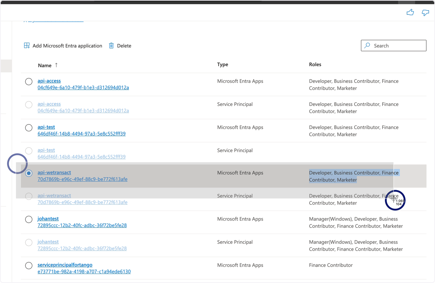Click the Add Microsoft Entra application grid icon
The image size is (435, 283).
[27, 45]
